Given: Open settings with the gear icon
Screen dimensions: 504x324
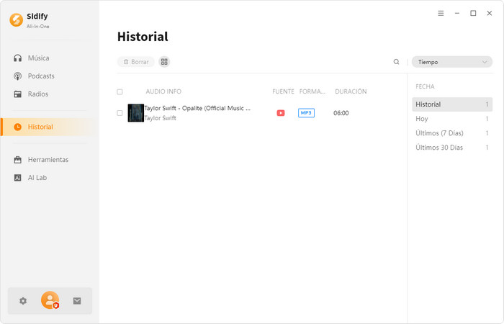Looking at the screenshot, I should [x=23, y=301].
